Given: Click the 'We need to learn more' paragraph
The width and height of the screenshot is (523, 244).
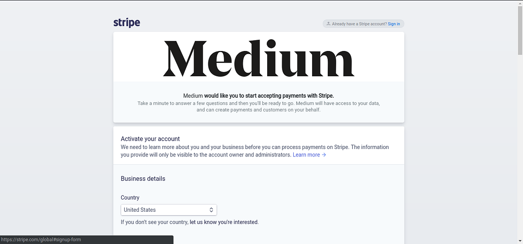Looking at the screenshot, I should [x=255, y=147].
